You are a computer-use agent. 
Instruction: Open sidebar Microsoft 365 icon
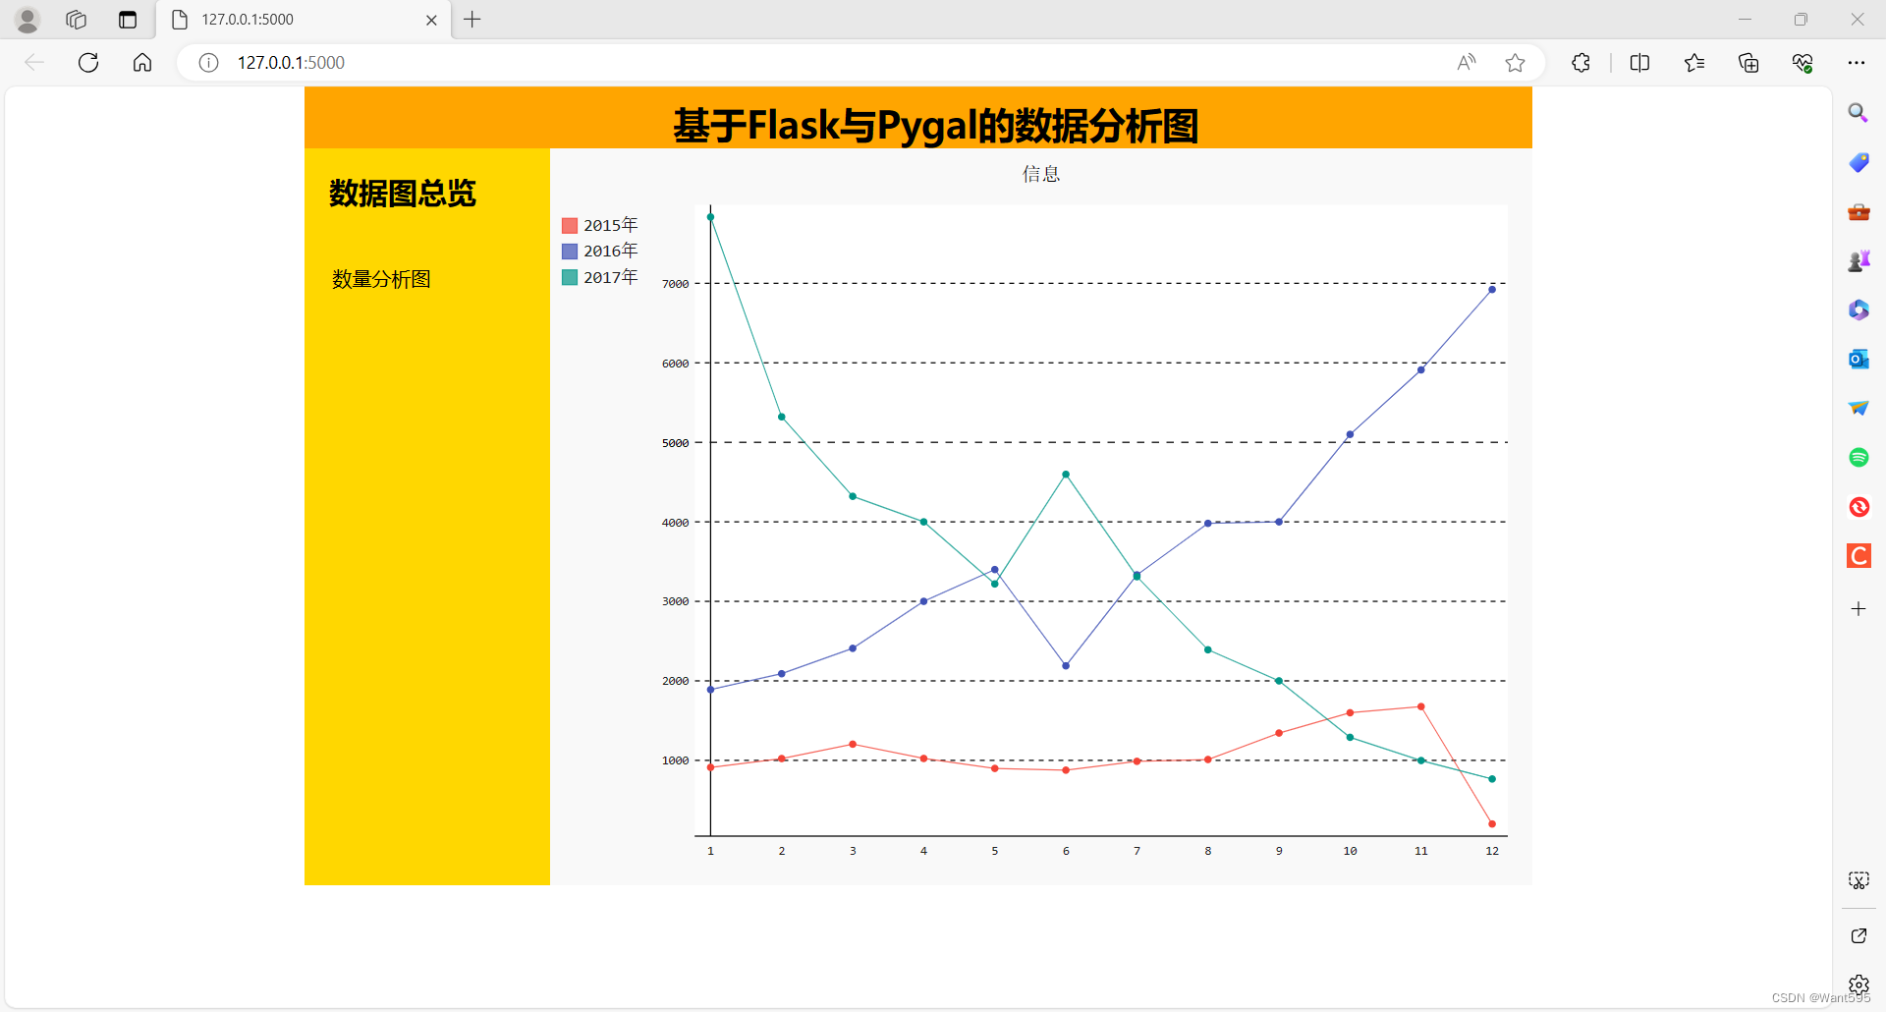click(x=1858, y=309)
